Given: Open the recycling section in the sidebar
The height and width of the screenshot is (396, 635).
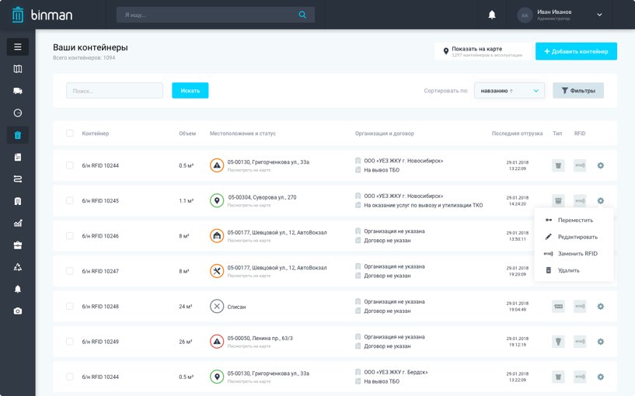Looking at the screenshot, I should [18, 267].
